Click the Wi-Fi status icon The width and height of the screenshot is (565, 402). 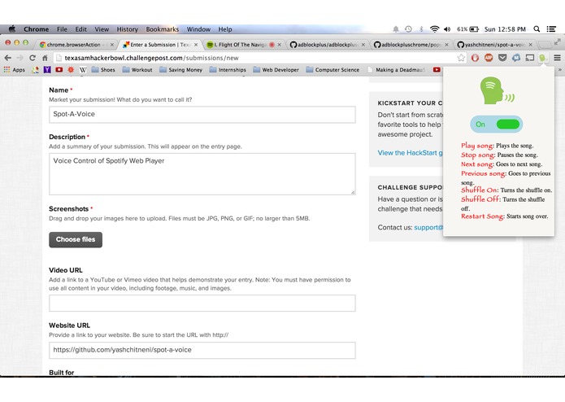tap(435, 29)
